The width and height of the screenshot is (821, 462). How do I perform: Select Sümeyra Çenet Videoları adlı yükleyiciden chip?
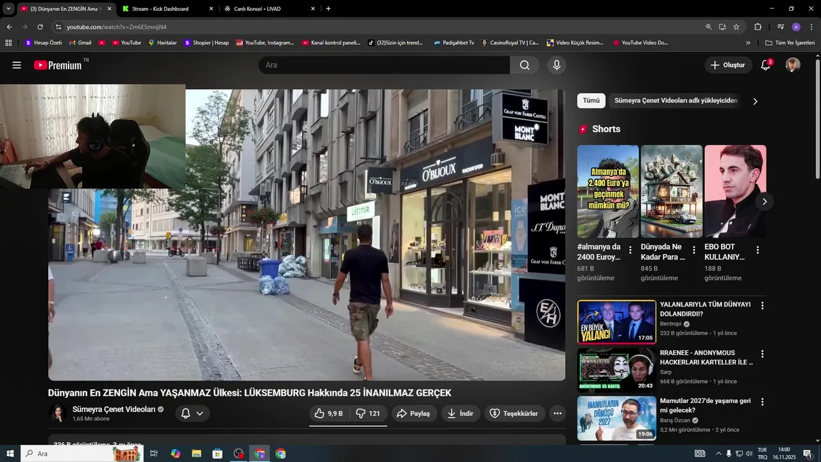pos(676,101)
